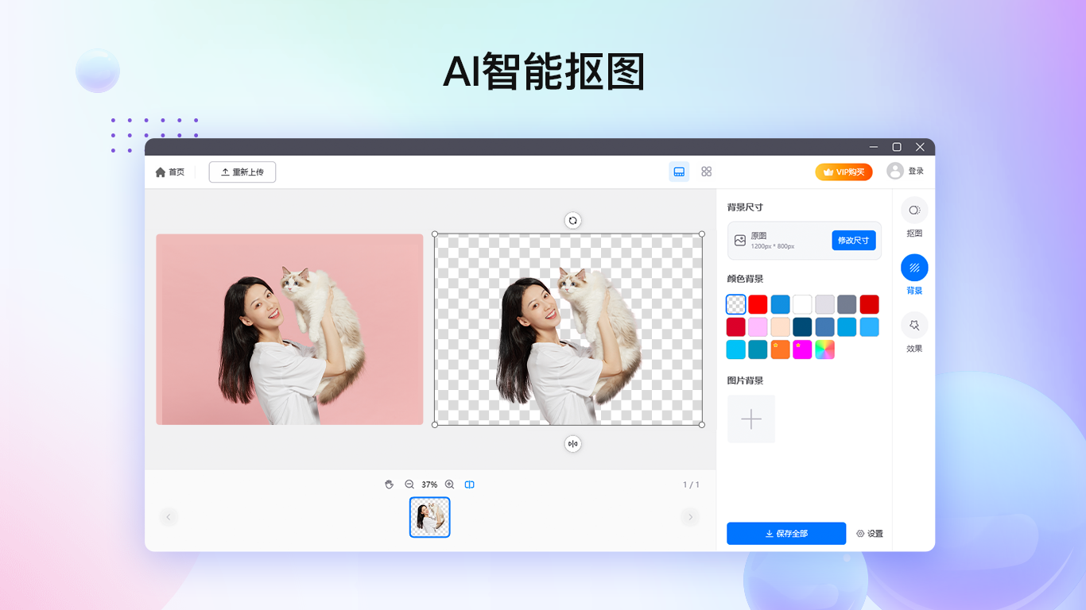Go to previous image with left arrow
The height and width of the screenshot is (610, 1086).
tap(168, 517)
